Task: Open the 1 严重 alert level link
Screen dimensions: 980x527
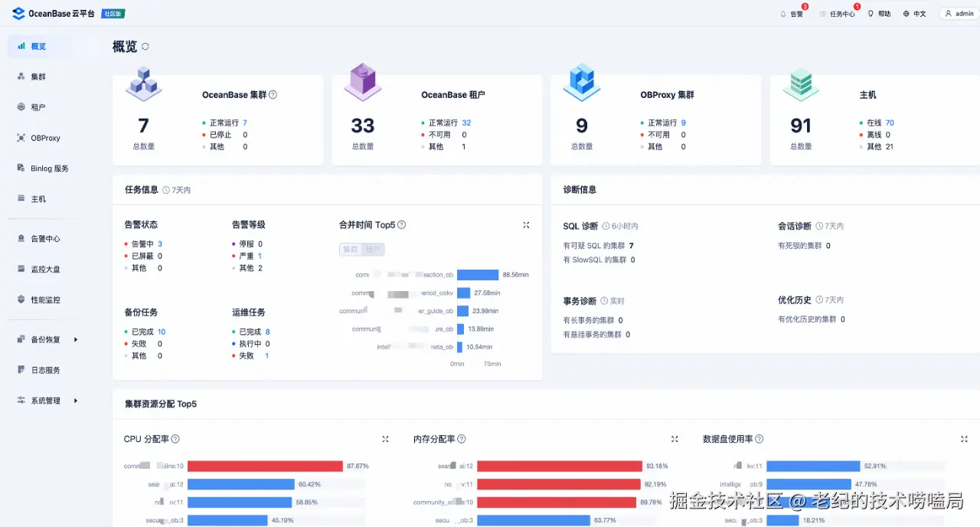Action: pos(260,256)
